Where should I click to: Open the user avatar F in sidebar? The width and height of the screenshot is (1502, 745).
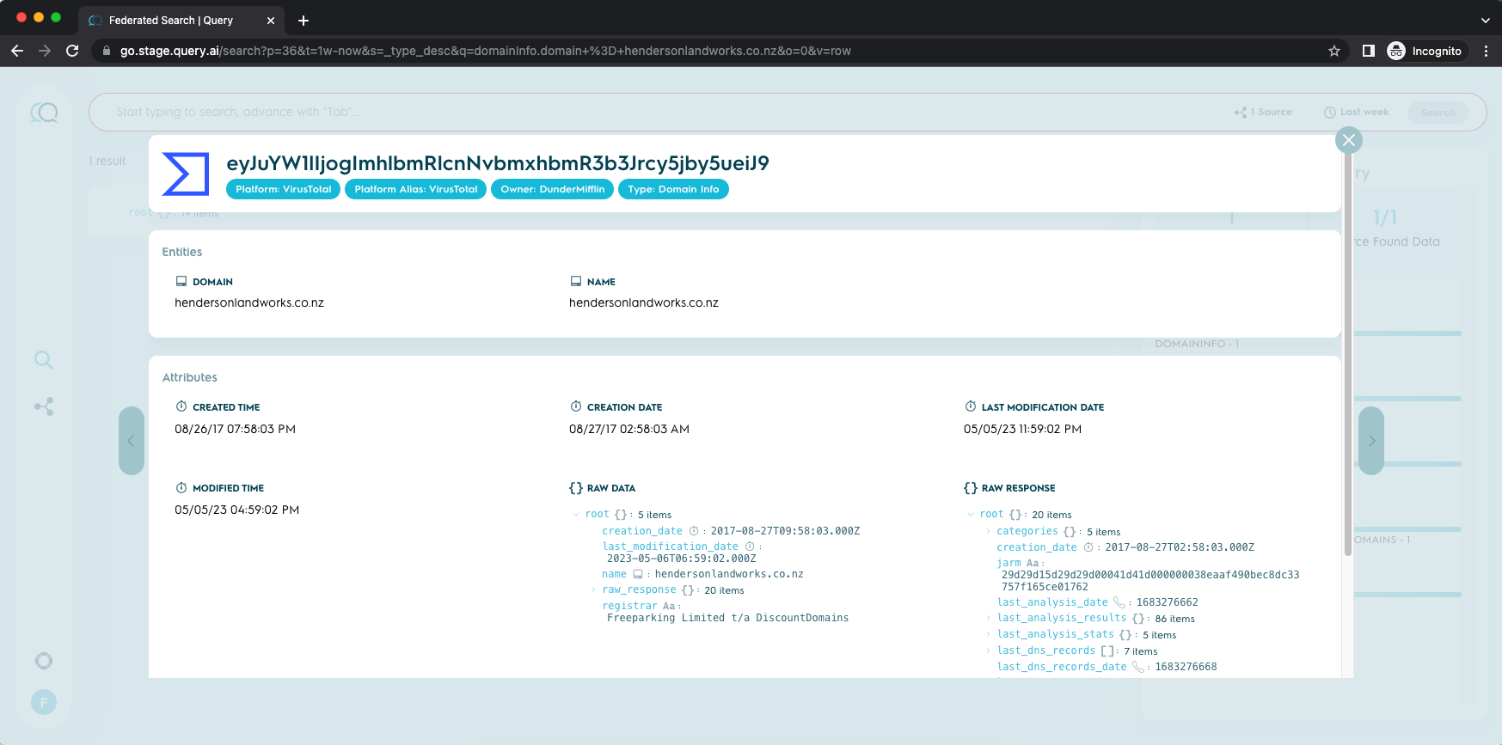coord(44,703)
